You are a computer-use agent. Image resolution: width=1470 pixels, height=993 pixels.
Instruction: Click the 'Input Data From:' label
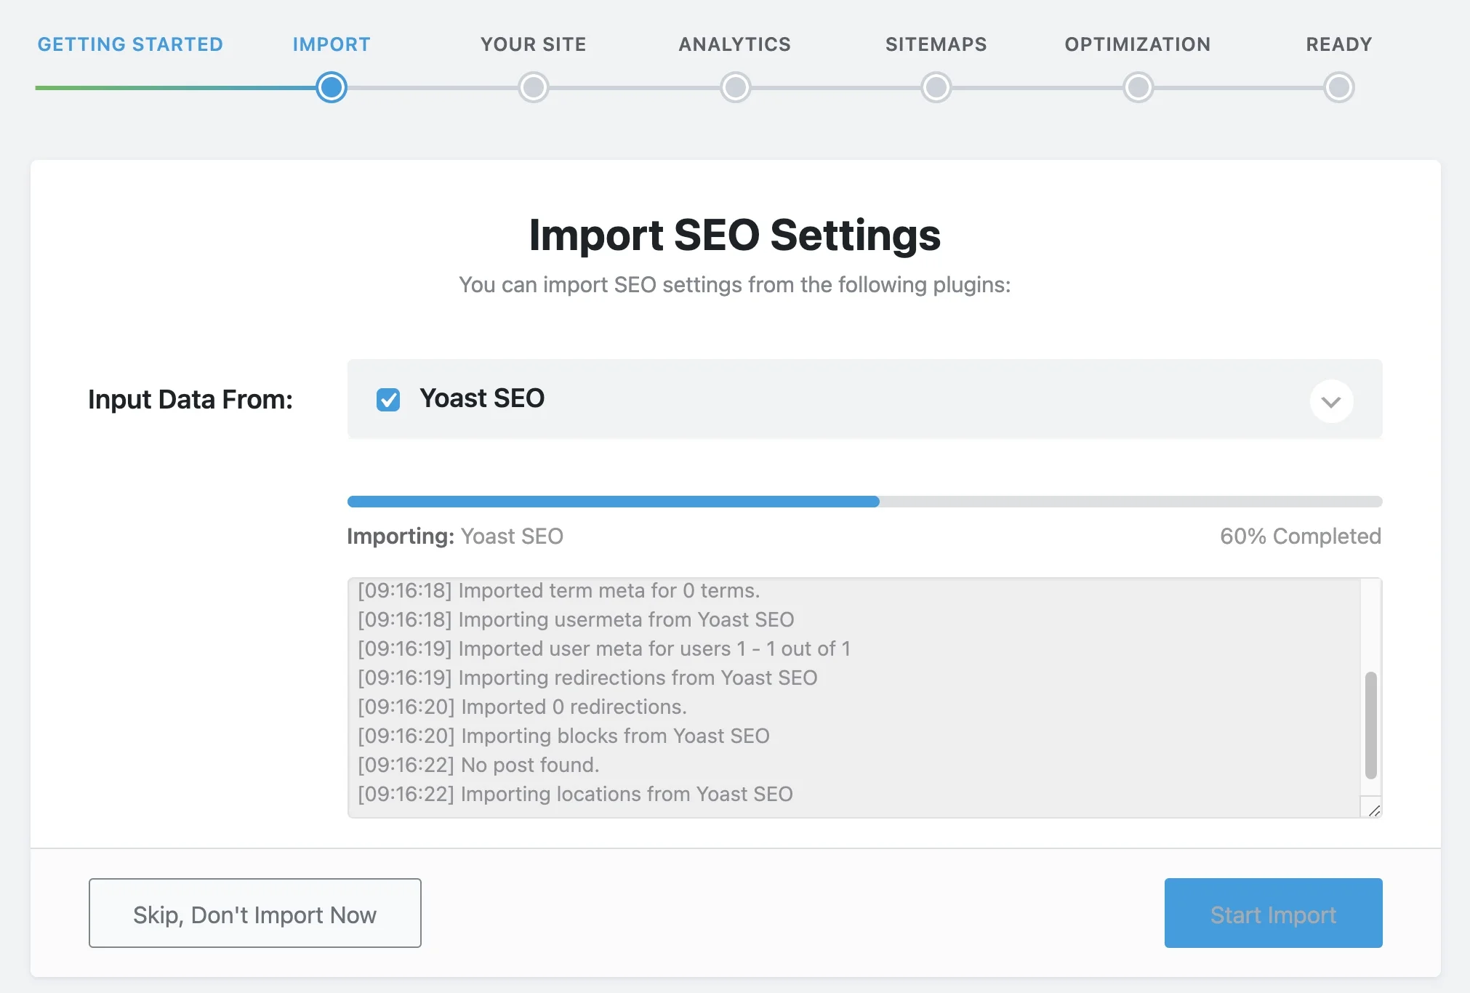coord(190,400)
